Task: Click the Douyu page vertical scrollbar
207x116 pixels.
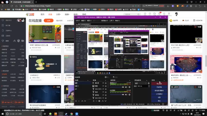Action: 206,61
